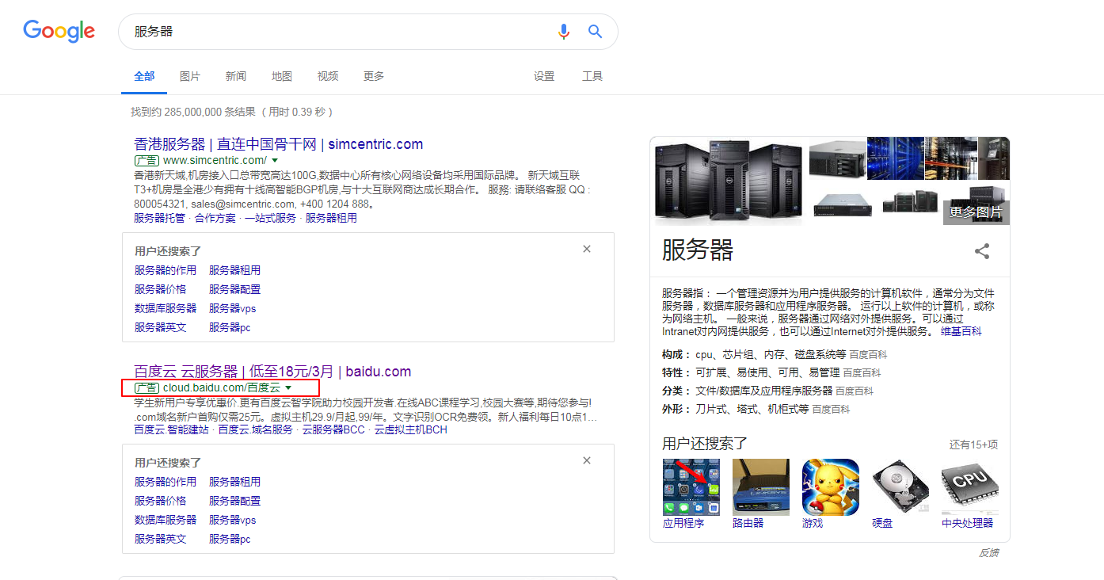Visit the 合作方案 sitelink
1104x580 pixels.
[215, 218]
